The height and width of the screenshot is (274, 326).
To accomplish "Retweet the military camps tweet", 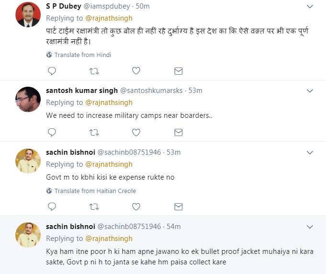I will [x=94, y=132].
